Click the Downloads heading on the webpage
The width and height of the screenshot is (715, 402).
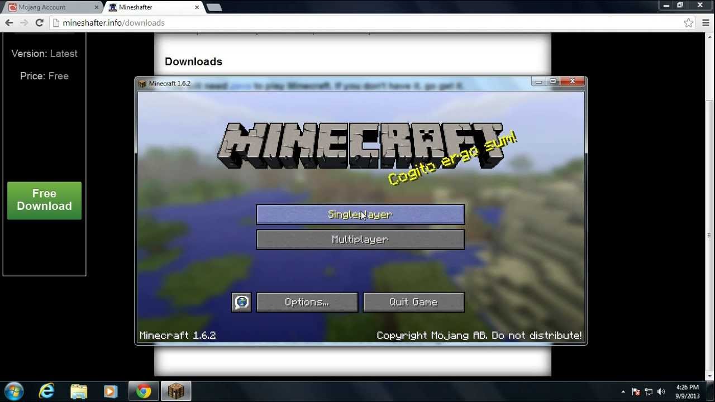[x=193, y=61]
